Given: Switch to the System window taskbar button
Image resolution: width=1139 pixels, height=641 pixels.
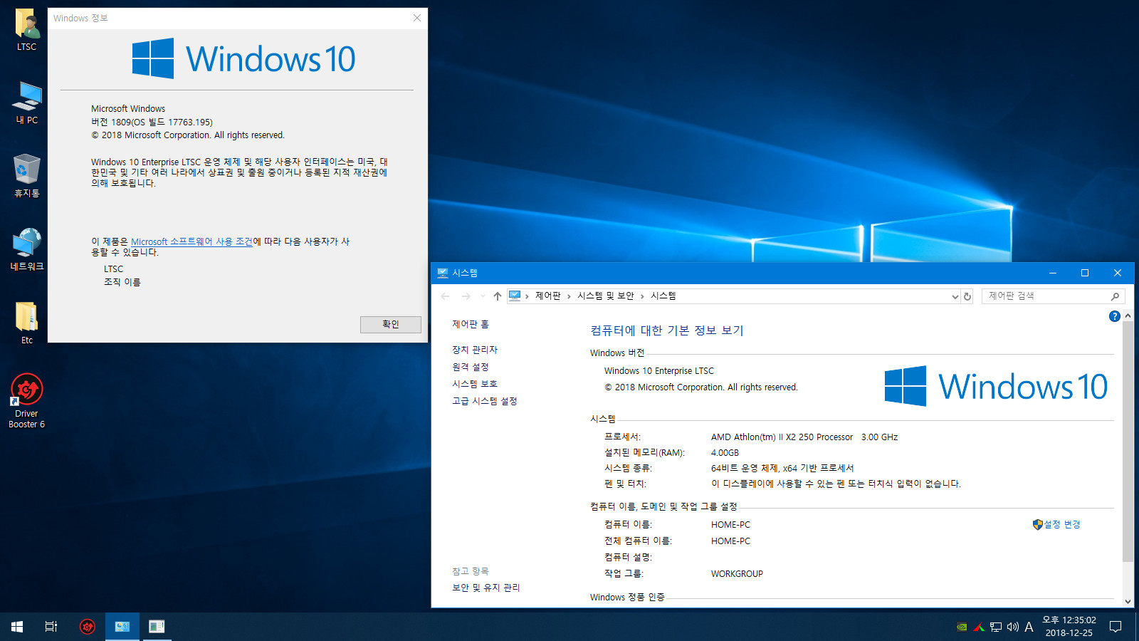Looking at the screenshot, I should [122, 627].
